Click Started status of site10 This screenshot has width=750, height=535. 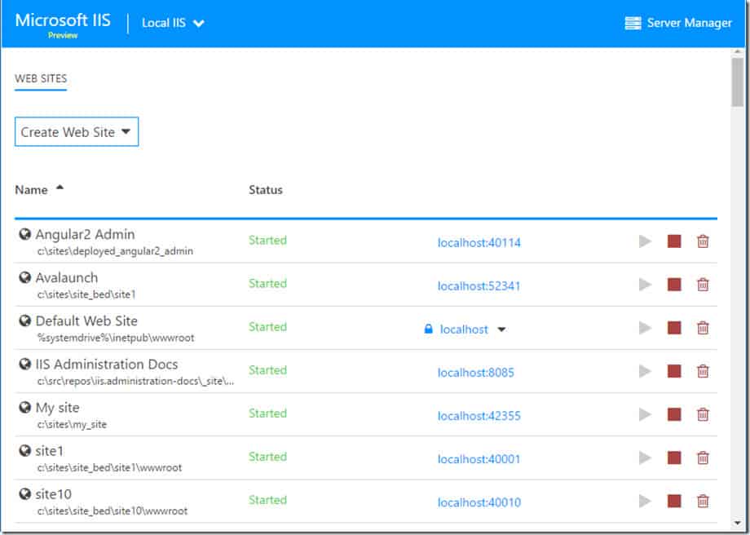[x=268, y=500]
